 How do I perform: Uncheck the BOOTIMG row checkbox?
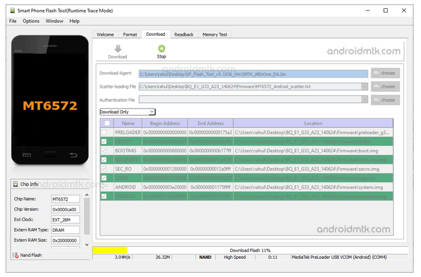click(104, 150)
